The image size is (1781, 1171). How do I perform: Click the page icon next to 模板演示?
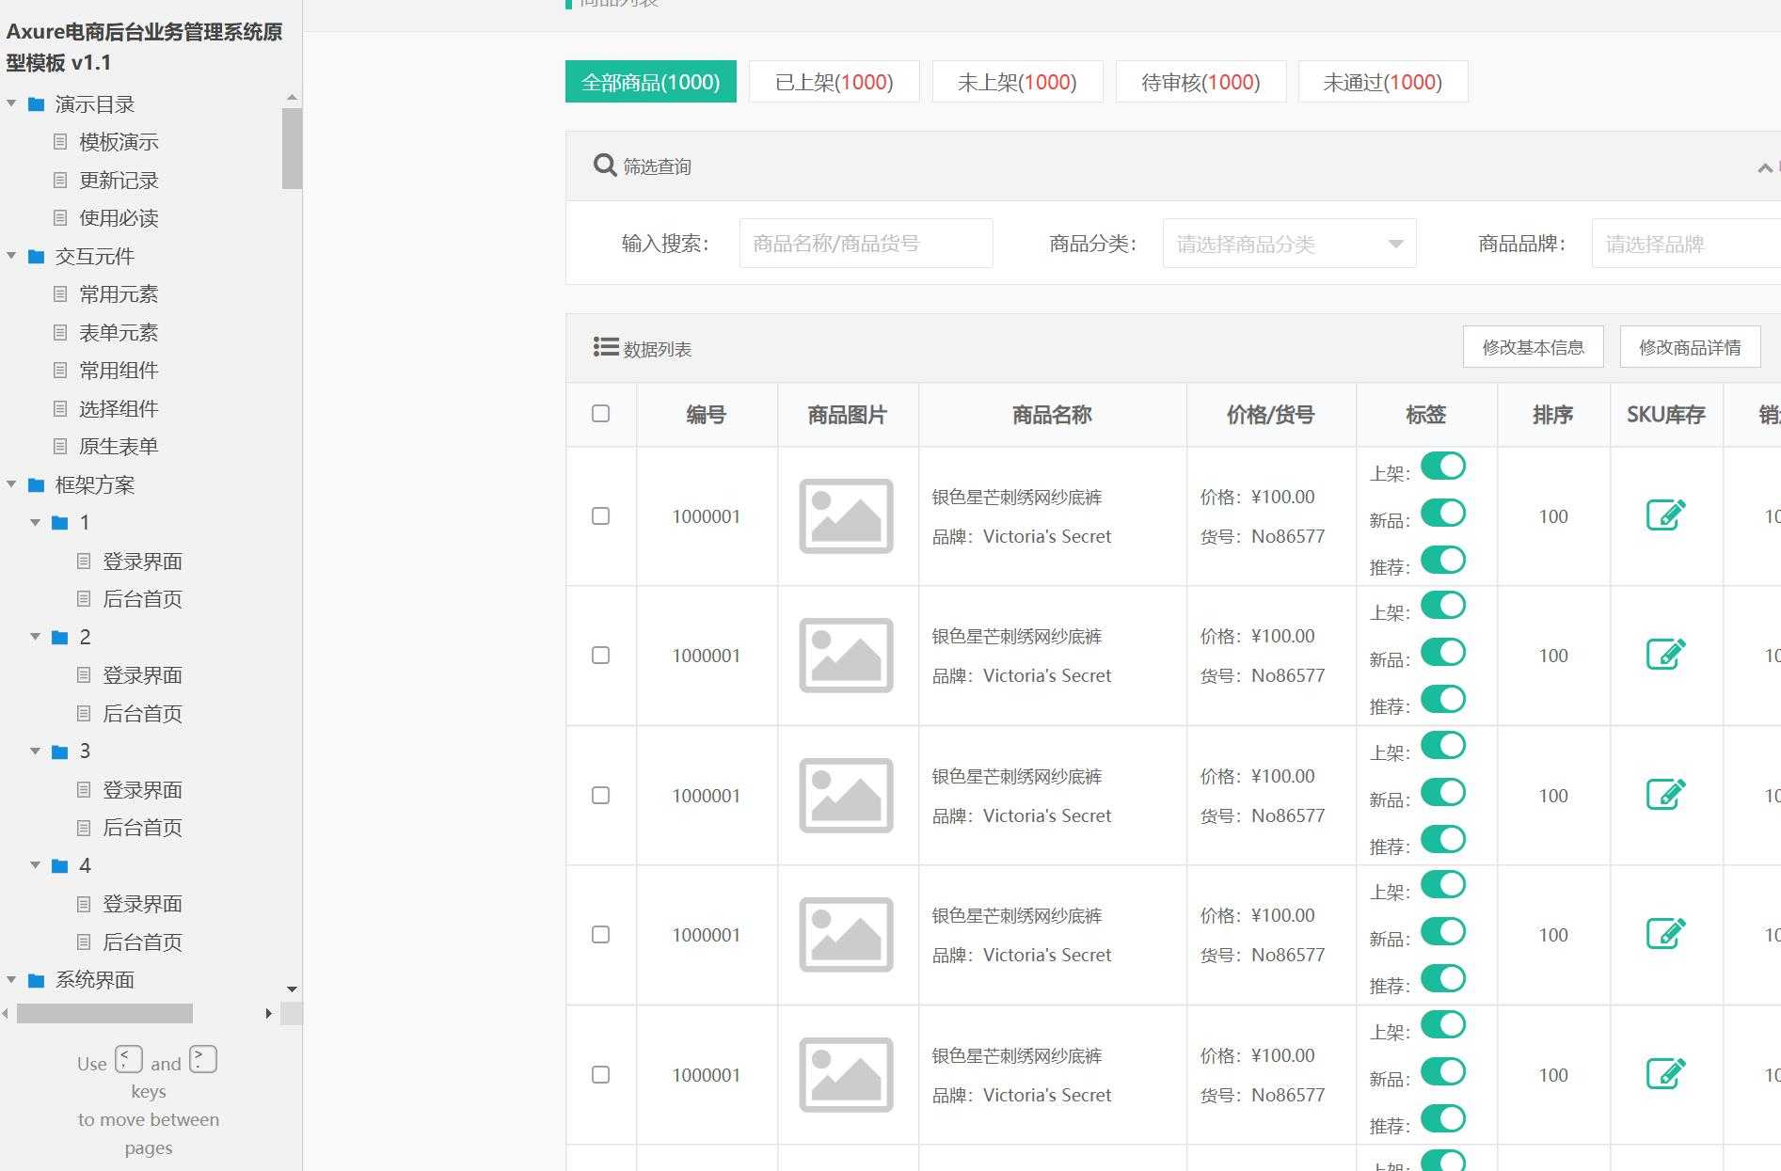coord(61,142)
